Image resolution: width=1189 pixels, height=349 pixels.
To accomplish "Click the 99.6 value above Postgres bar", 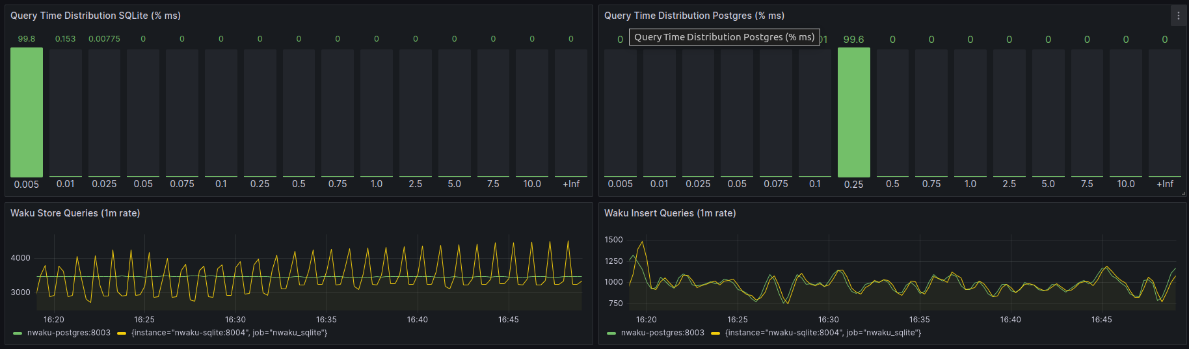I will point(853,40).
